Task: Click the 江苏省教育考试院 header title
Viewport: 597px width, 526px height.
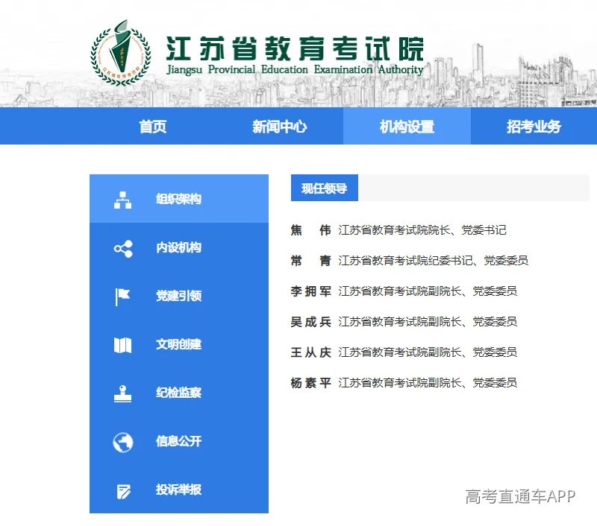Action: (x=295, y=48)
